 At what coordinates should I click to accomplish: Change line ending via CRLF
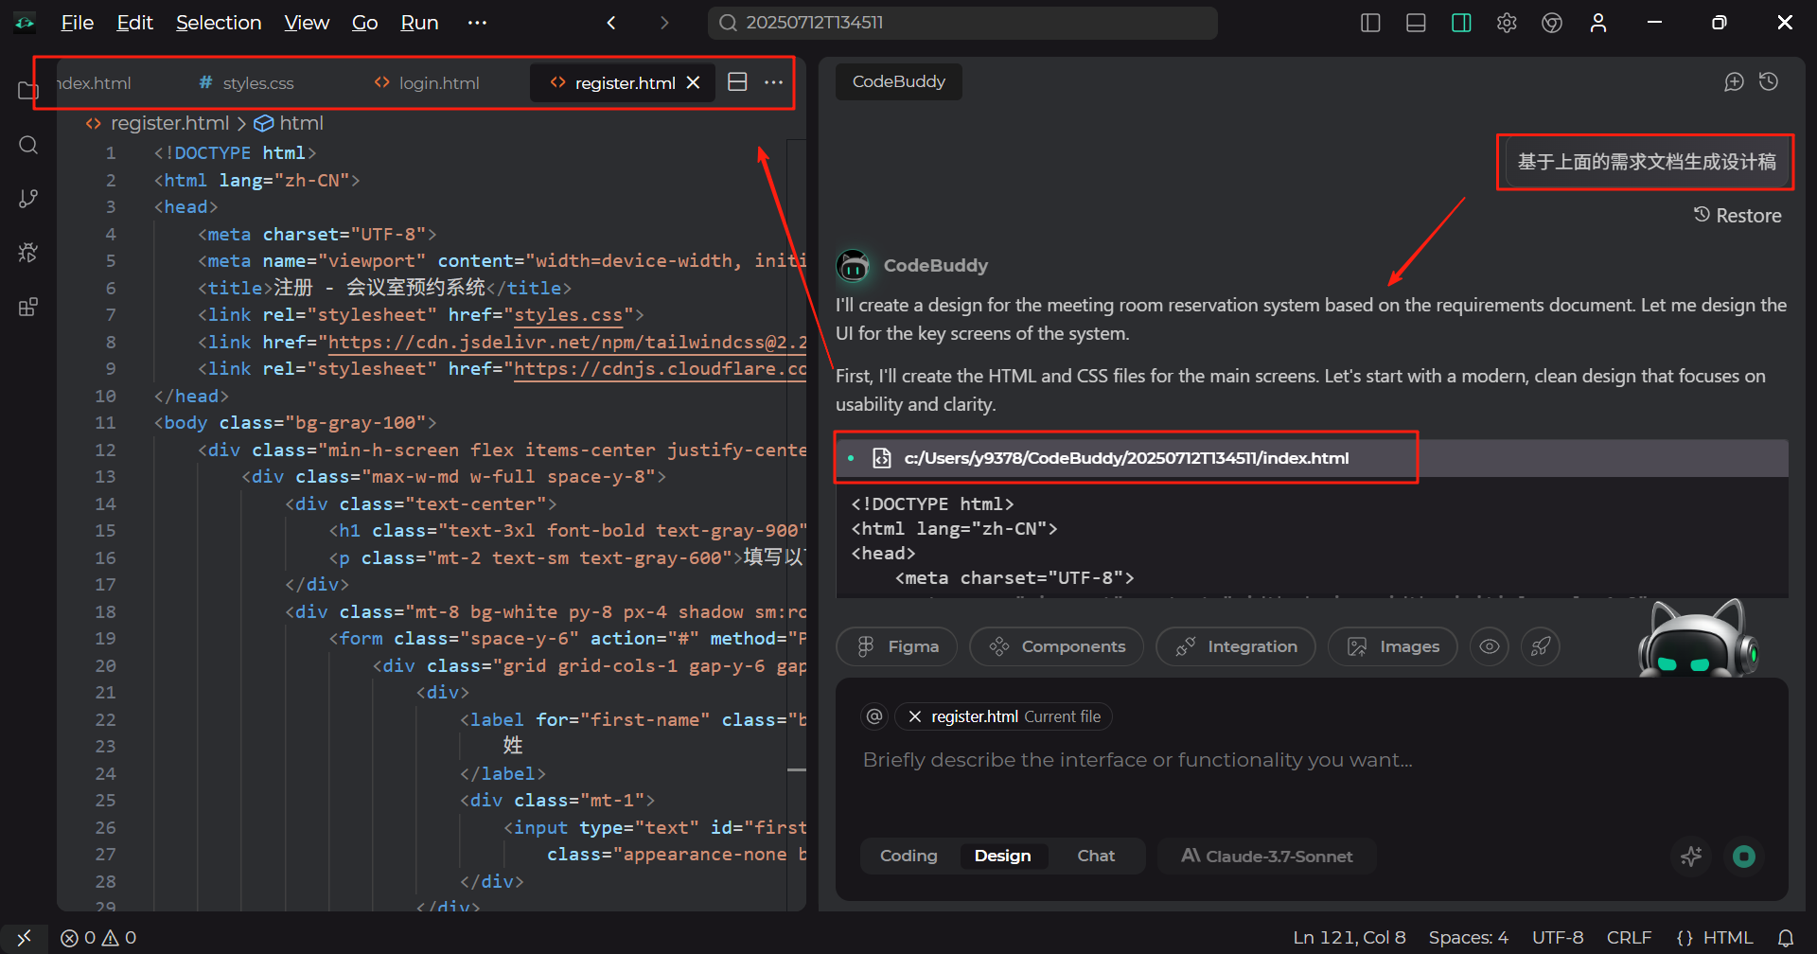point(1629,938)
